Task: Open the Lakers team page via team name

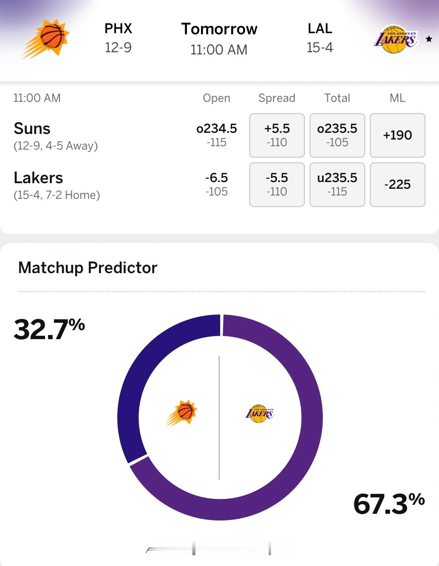Action: (x=38, y=178)
